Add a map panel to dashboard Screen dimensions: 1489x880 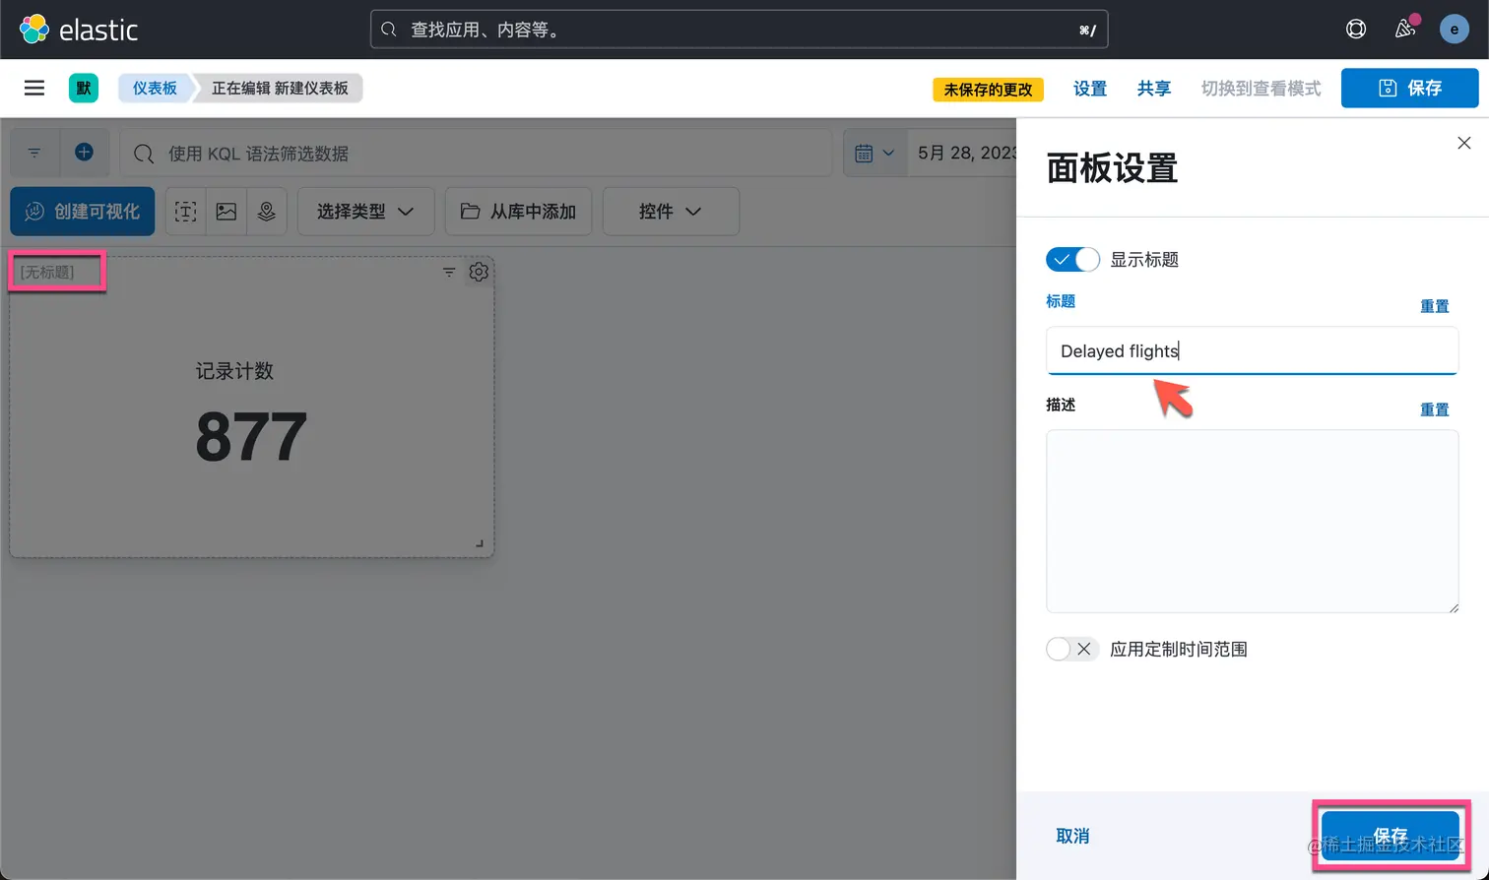pyautogui.click(x=267, y=212)
